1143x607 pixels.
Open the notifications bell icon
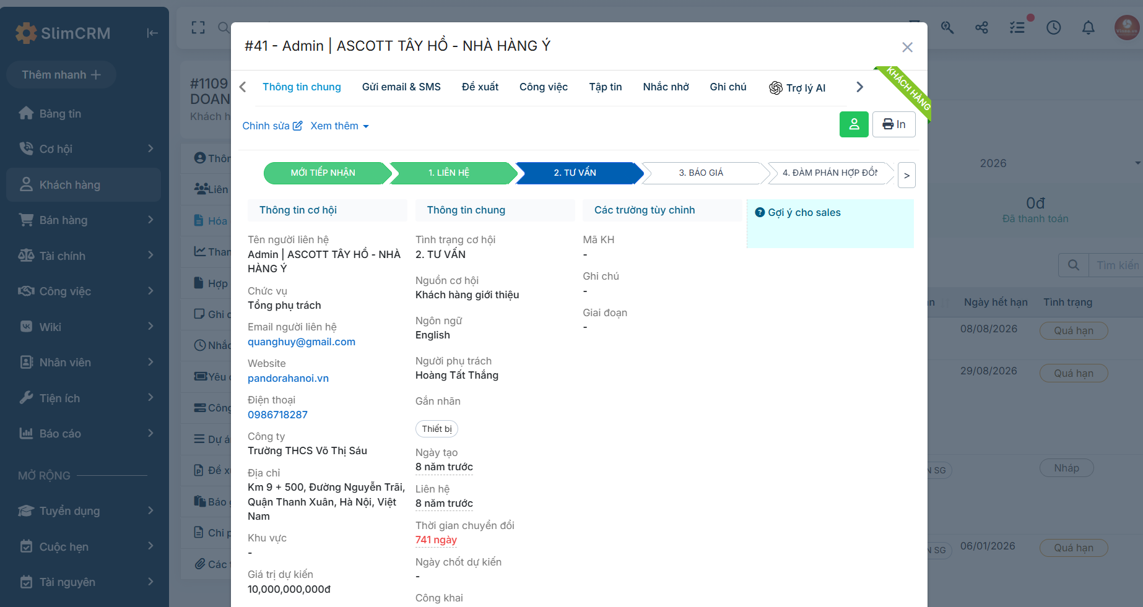coord(1088,28)
